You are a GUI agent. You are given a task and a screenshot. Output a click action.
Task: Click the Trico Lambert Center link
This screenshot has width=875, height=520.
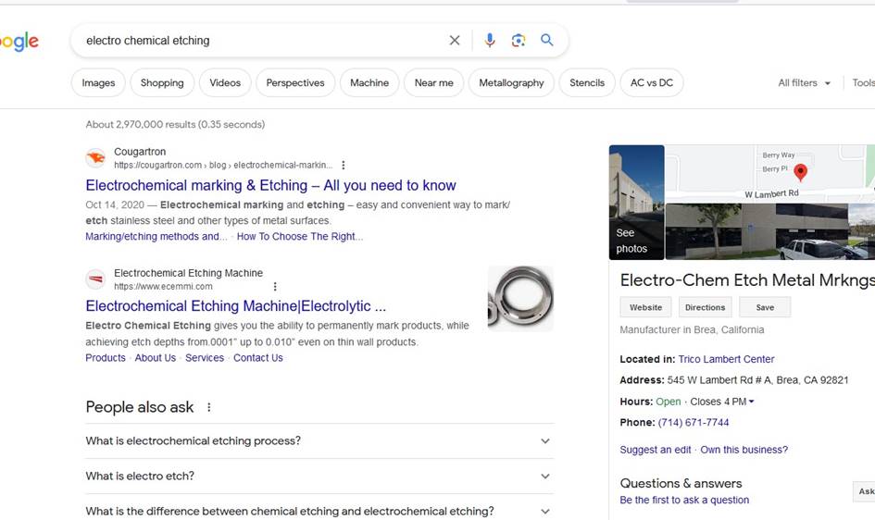726,359
